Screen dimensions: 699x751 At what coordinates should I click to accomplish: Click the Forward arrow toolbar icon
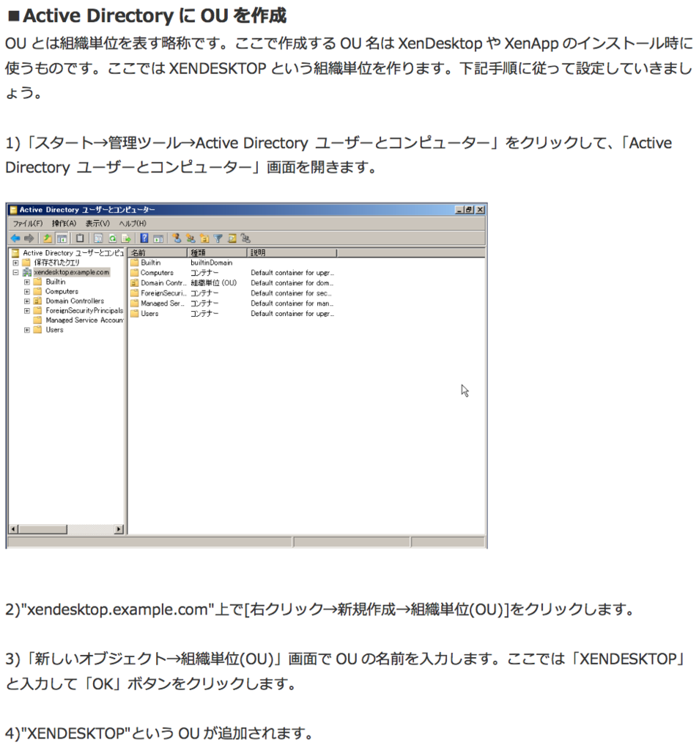tap(29, 238)
